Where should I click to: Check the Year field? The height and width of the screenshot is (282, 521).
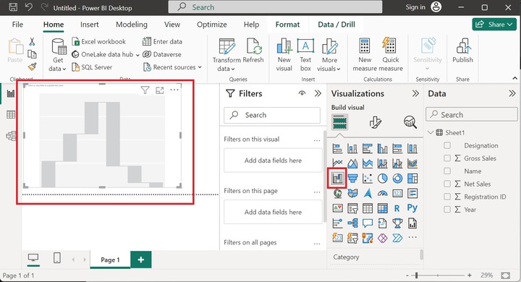[447, 210]
